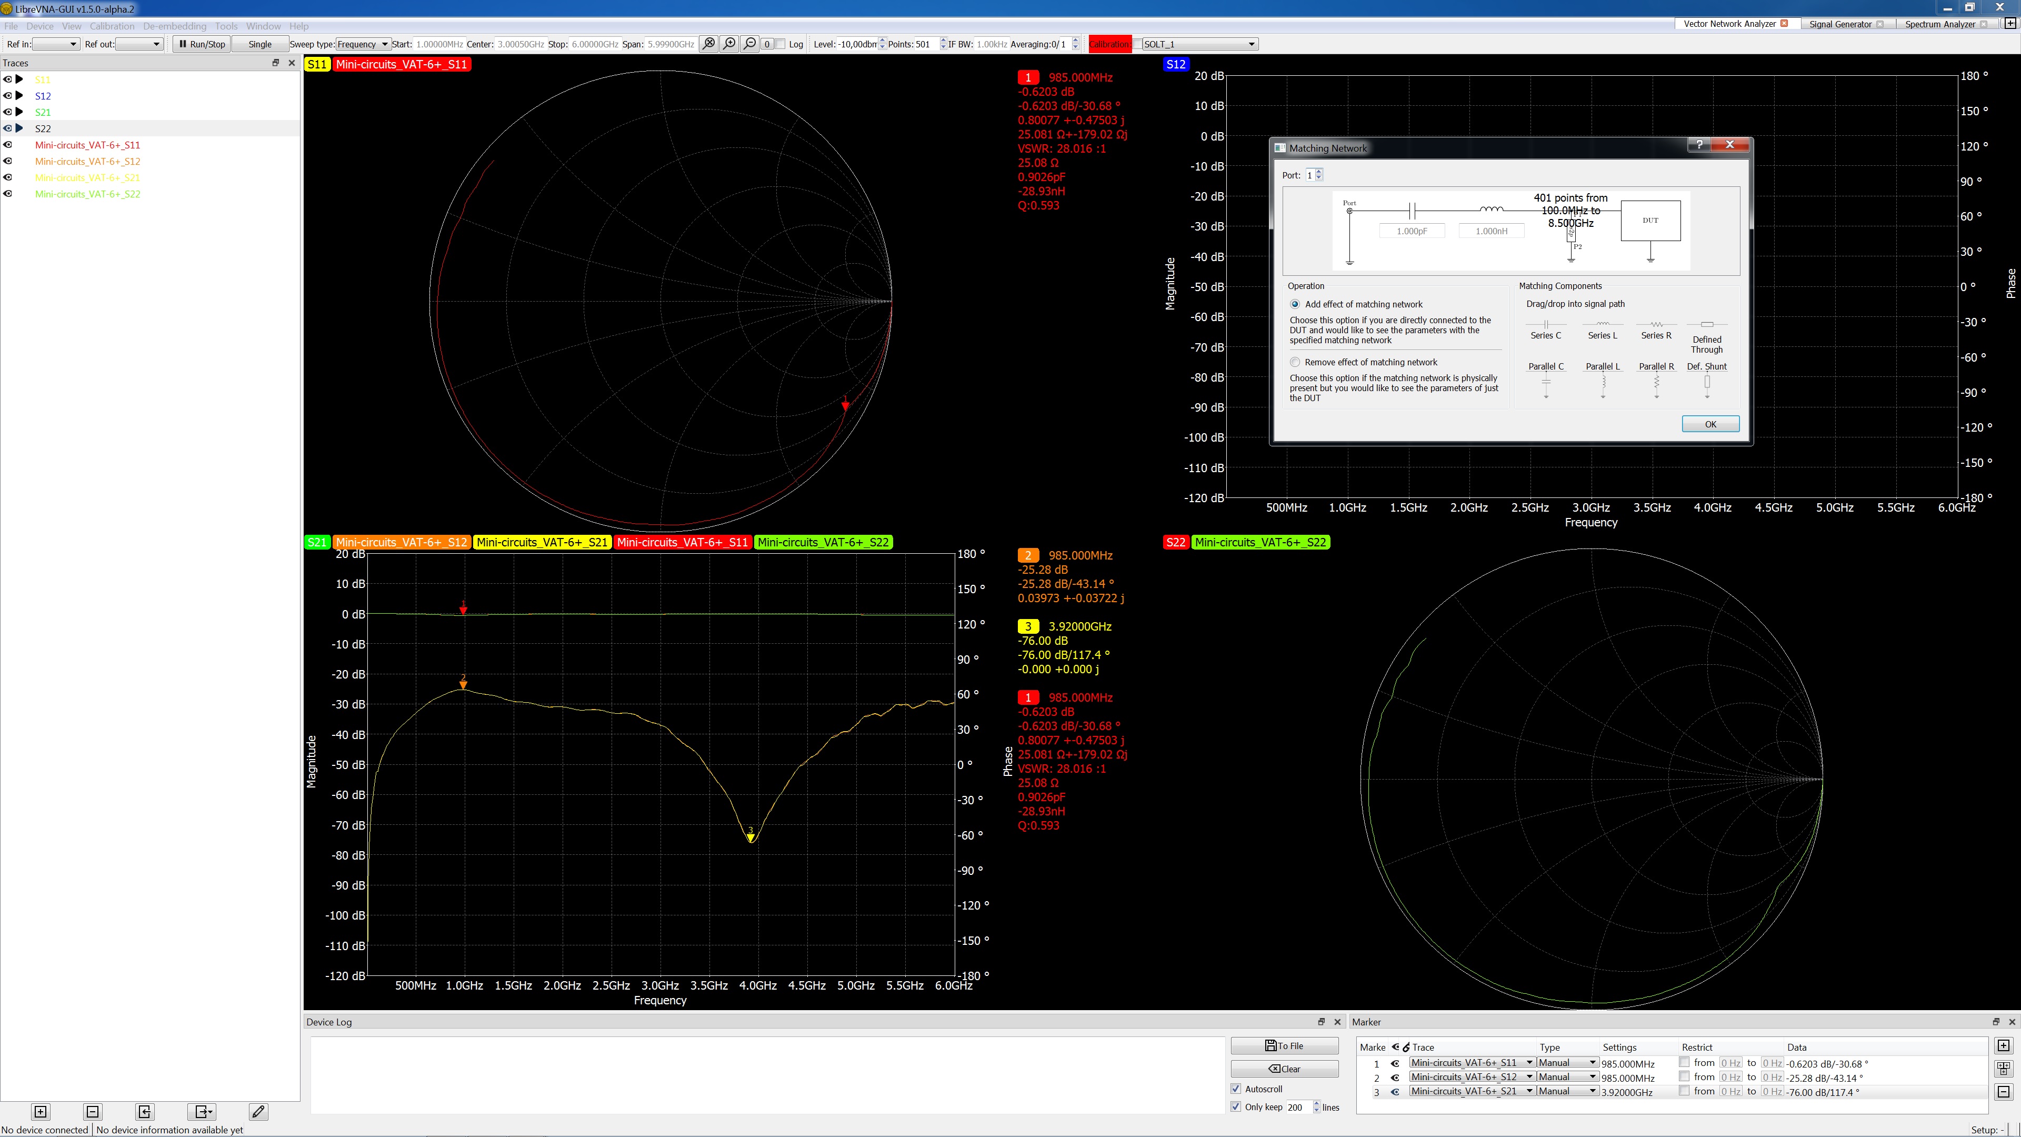Click the add marker plus icon
This screenshot has width=2021, height=1137.
(2003, 1045)
